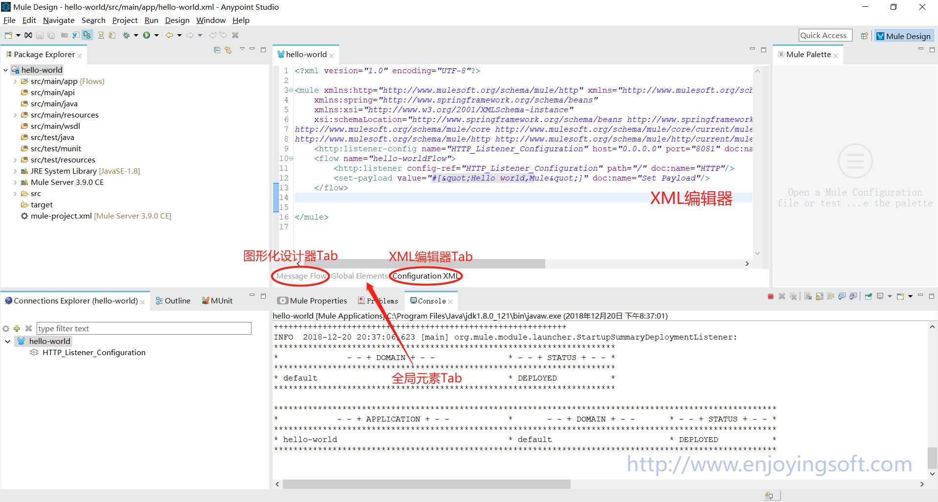Toggle Scroll Lock in the console
The image size is (938, 502).
pyautogui.click(x=819, y=296)
